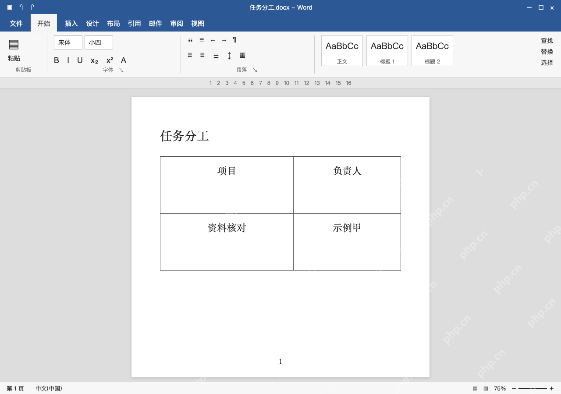This screenshot has width=561, height=394.
Task: Redo the last undone action
Action: 32,7
